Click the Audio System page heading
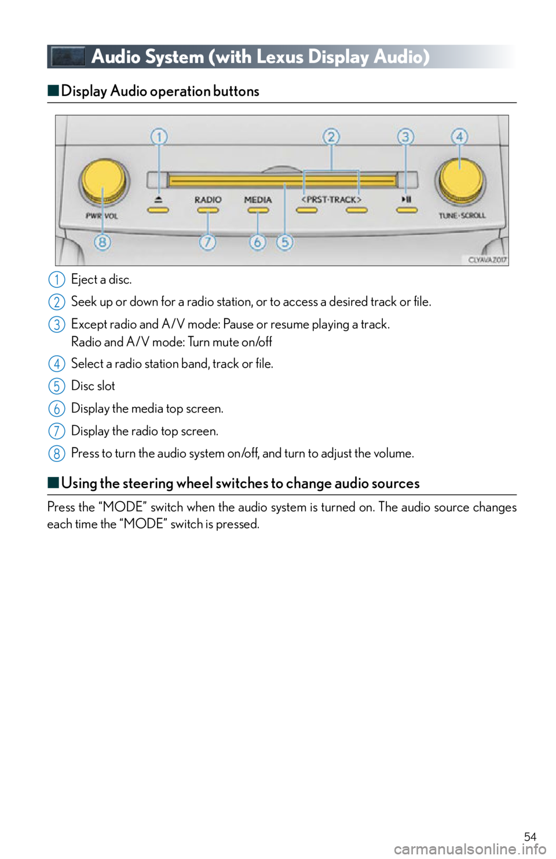Viewport: 556px width, 859px height. 260,57
